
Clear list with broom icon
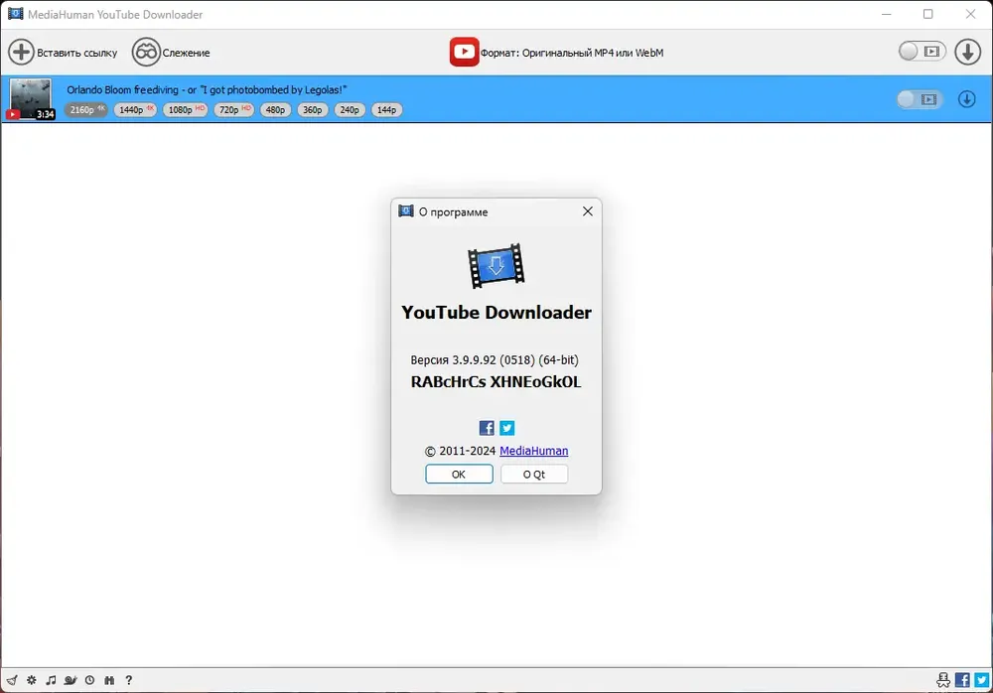pos(12,680)
